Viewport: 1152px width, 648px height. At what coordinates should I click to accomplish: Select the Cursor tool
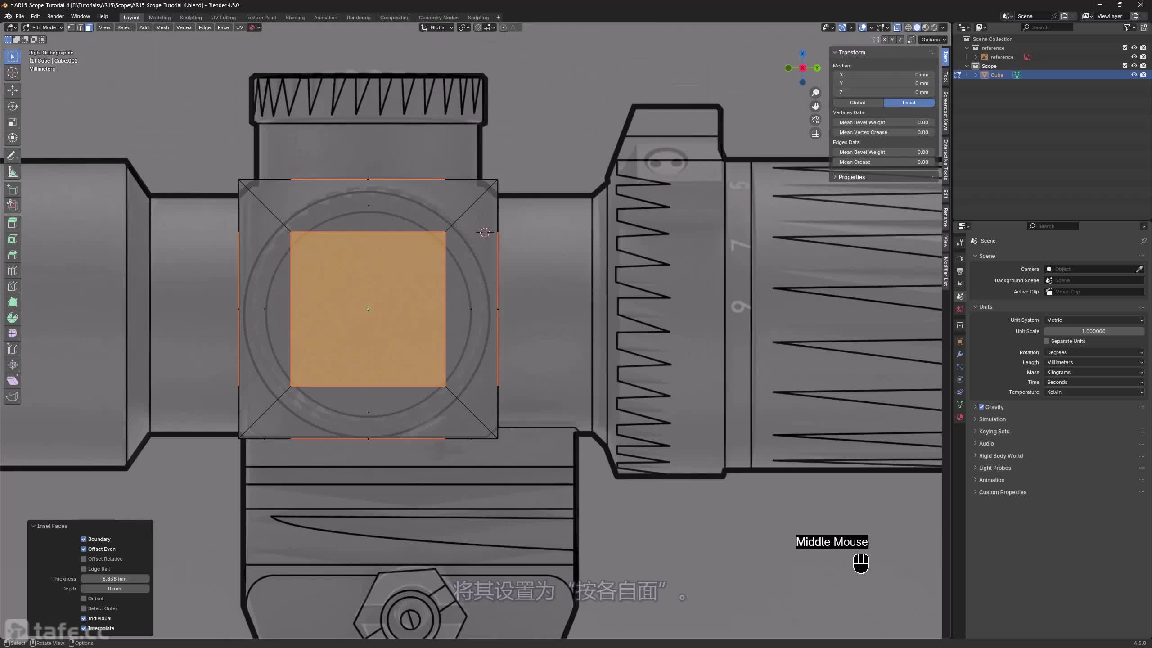tap(13, 72)
